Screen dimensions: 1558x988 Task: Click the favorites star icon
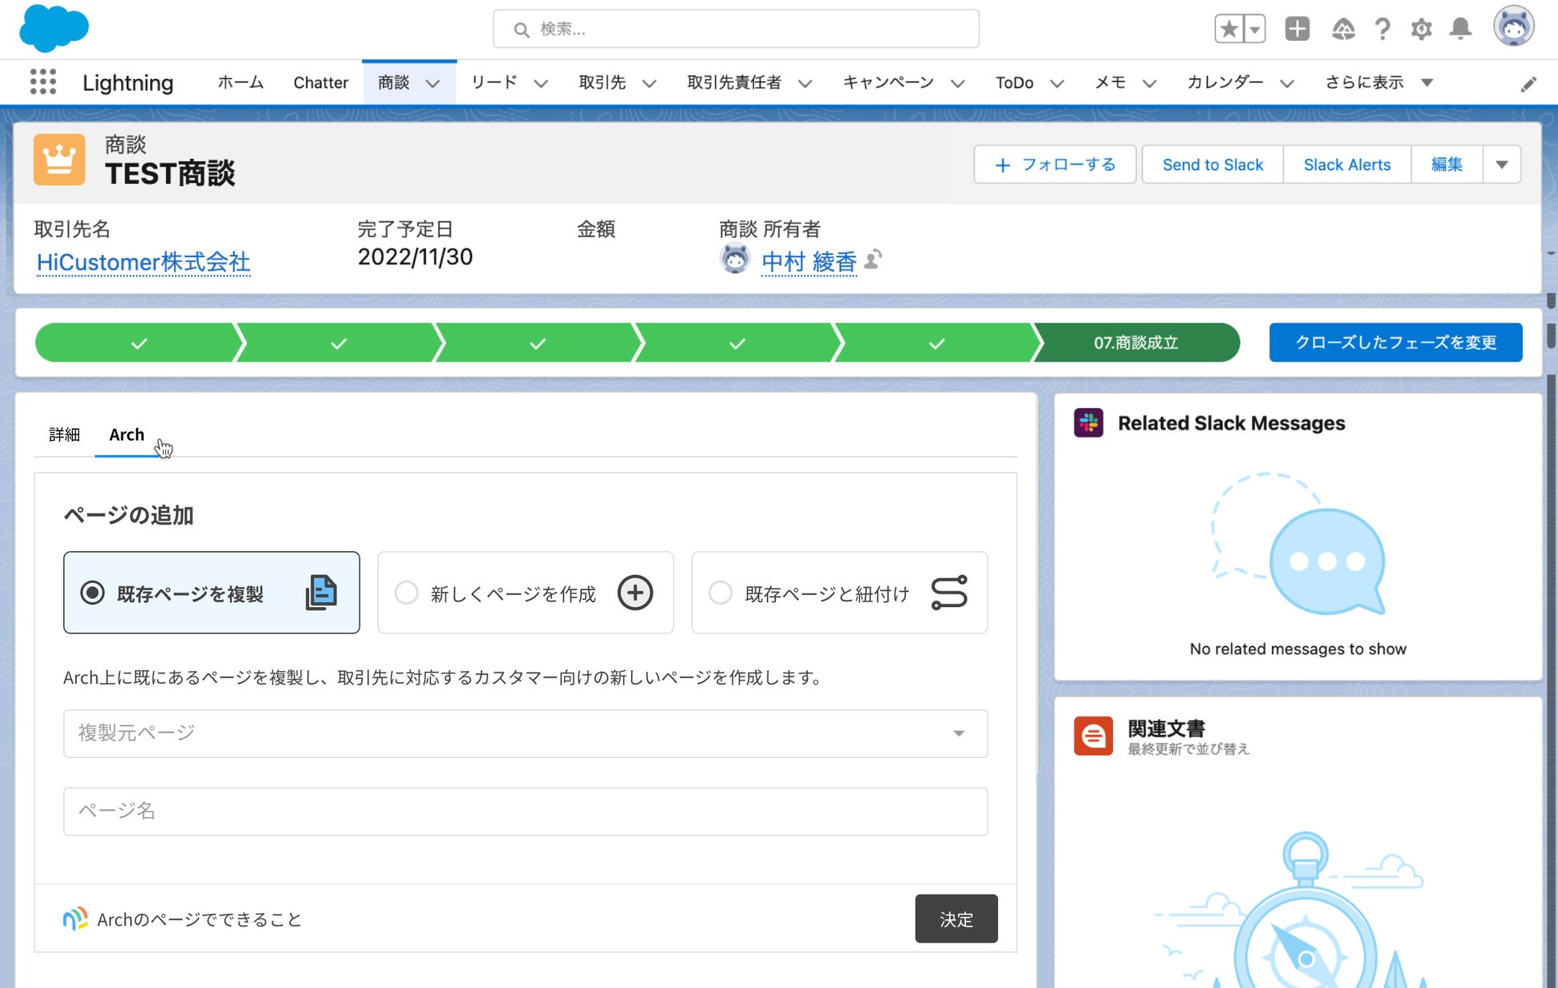click(x=1229, y=30)
